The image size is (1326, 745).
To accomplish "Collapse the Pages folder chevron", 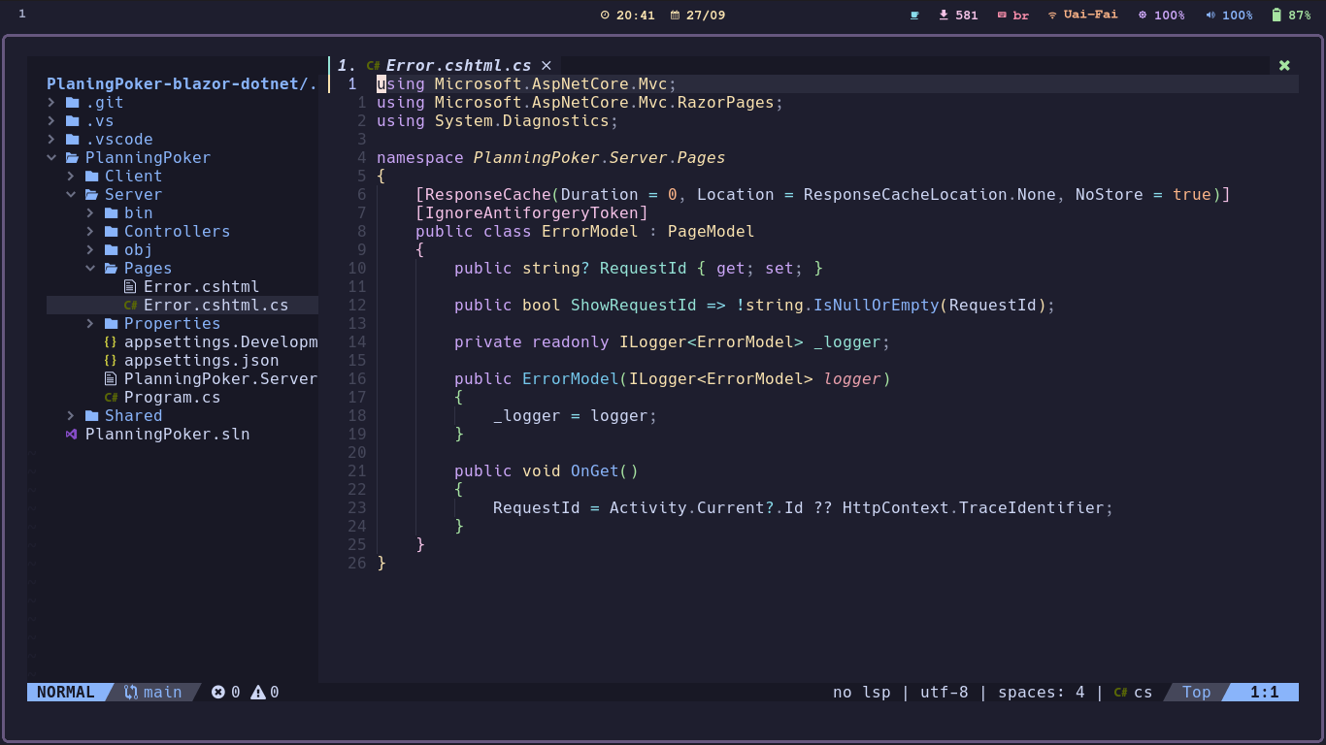I will 90,269.
